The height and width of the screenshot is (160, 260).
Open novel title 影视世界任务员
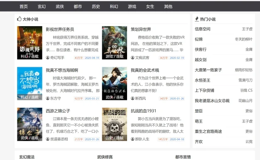pos(60,29)
